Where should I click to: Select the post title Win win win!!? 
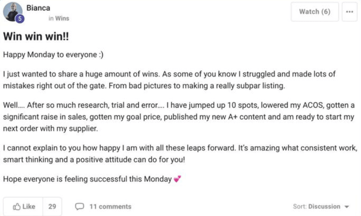[x=36, y=36]
